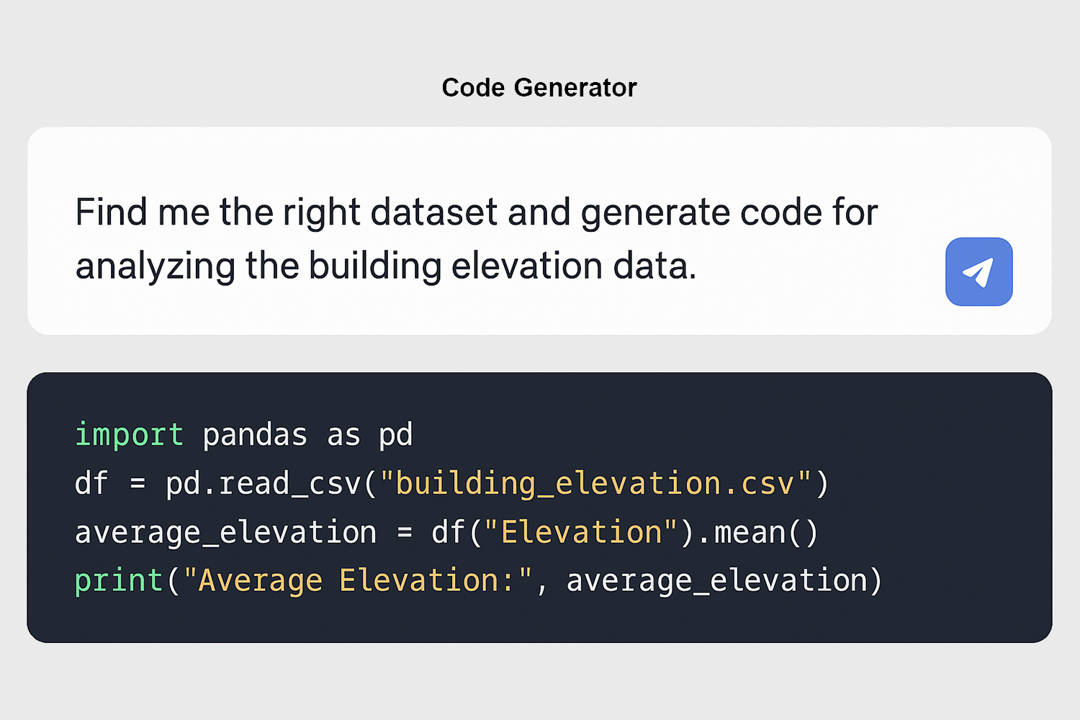Place cursor on the word pandas
This screenshot has width=1080, height=720.
pos(255,435)
